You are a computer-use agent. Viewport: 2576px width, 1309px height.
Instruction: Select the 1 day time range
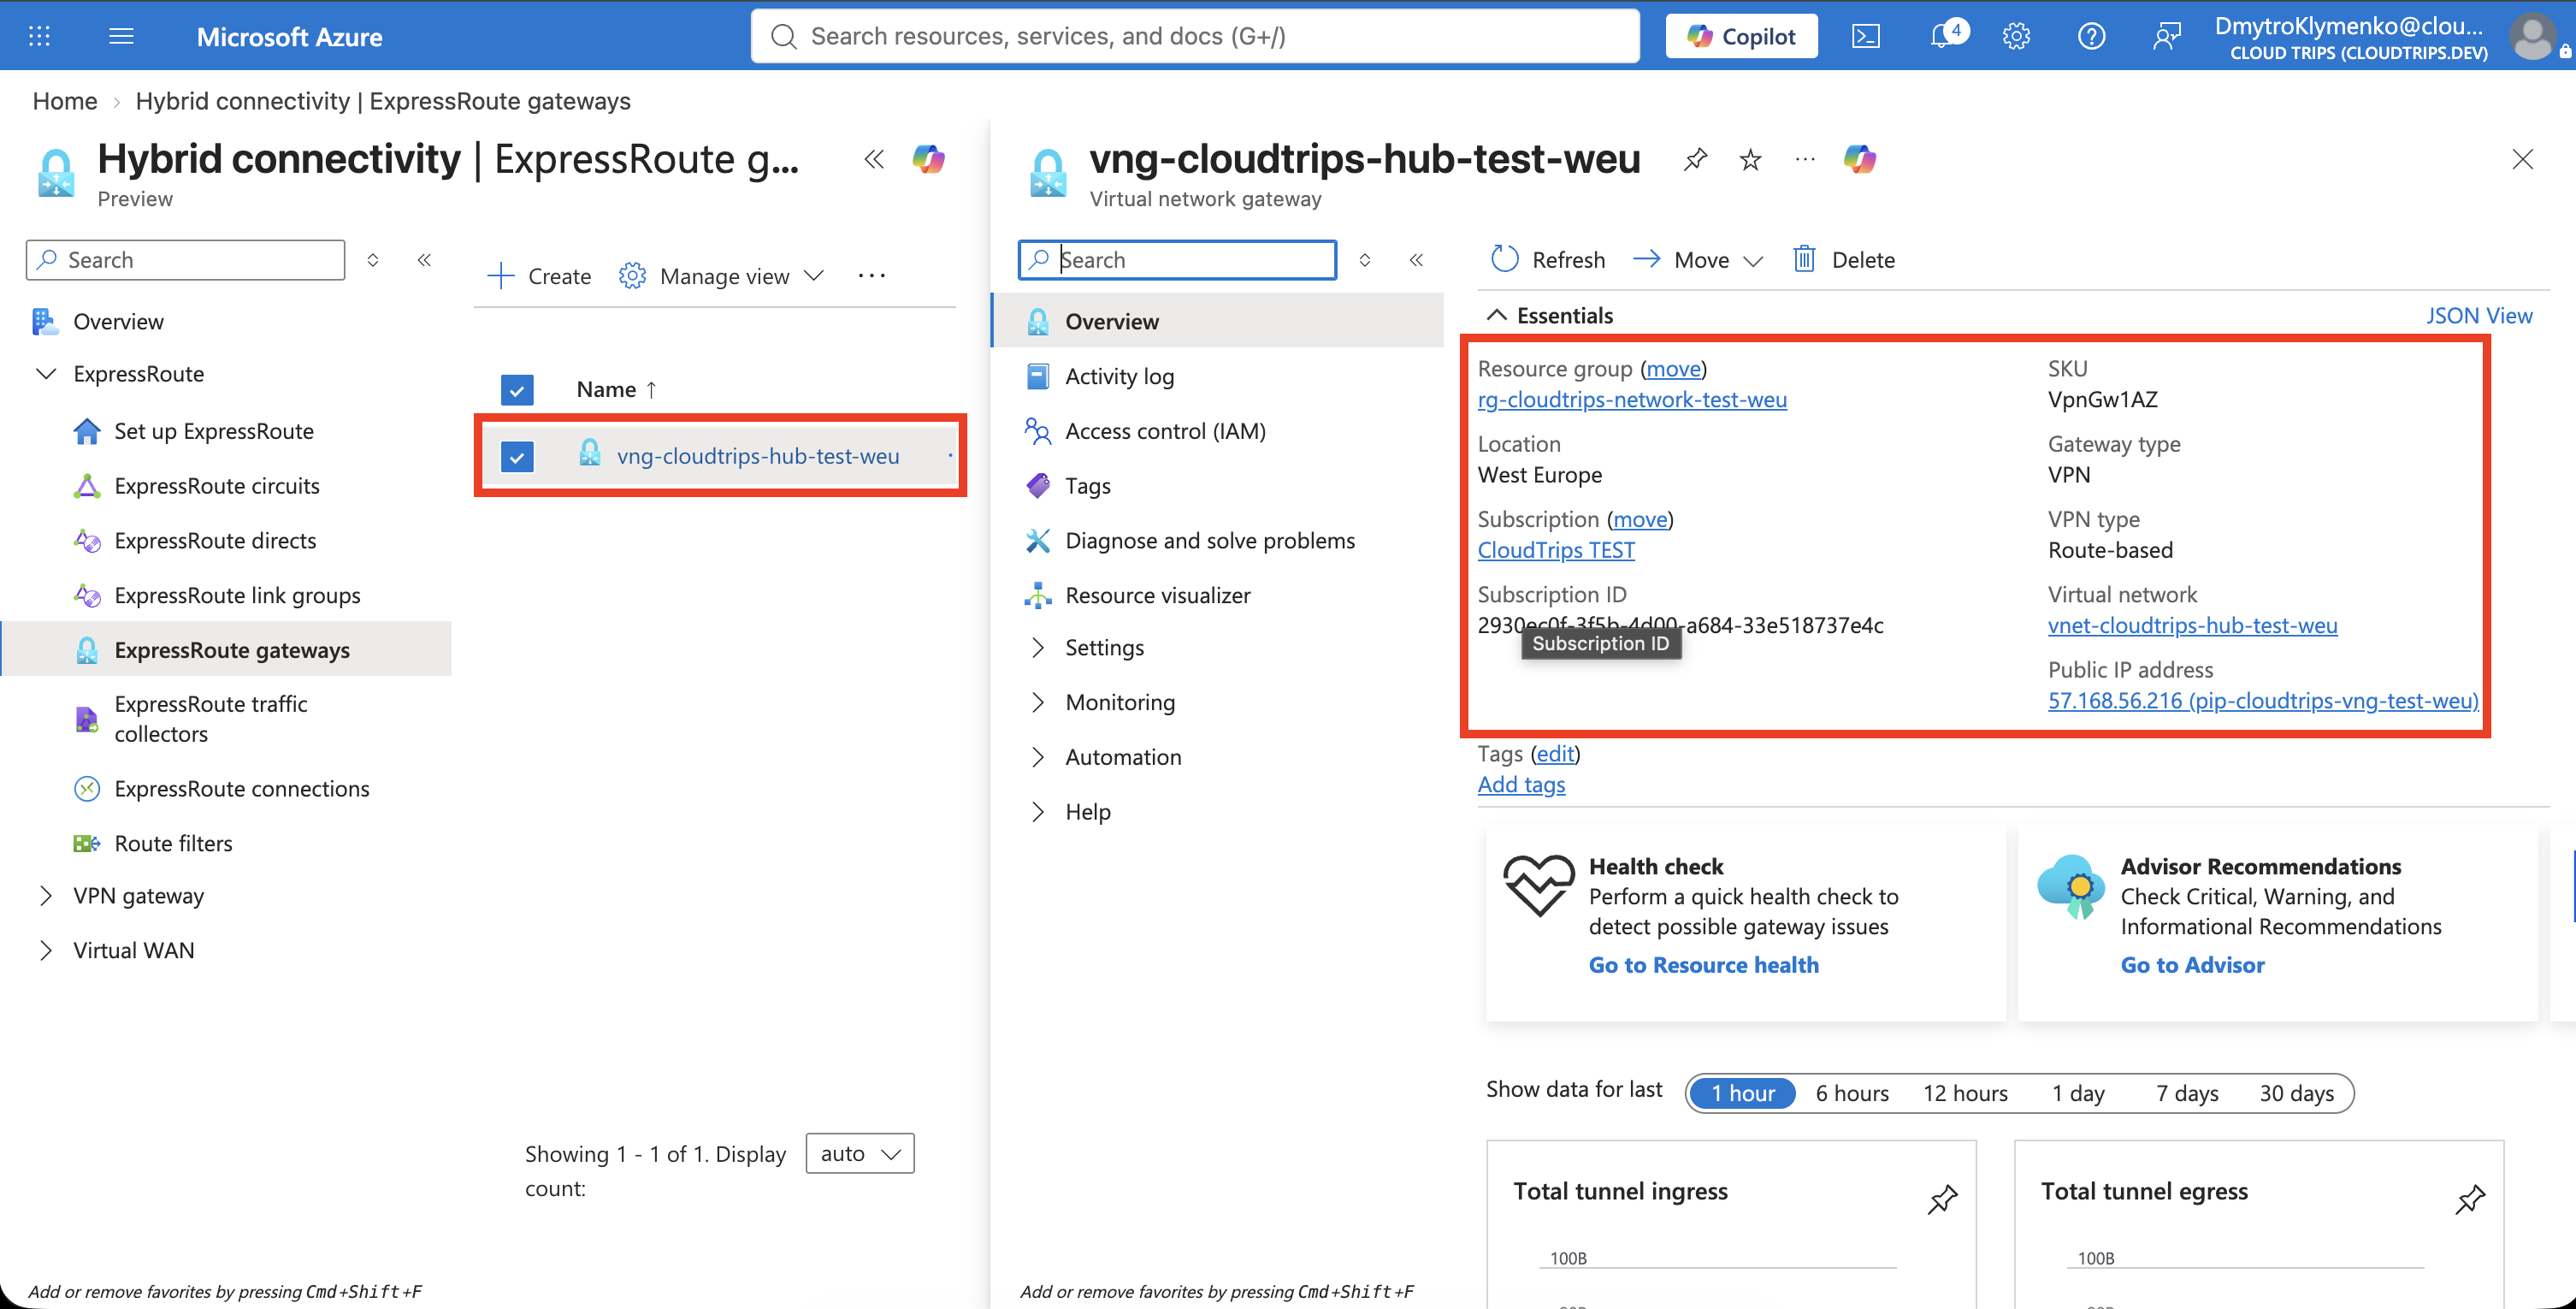coord(2078,1093)
